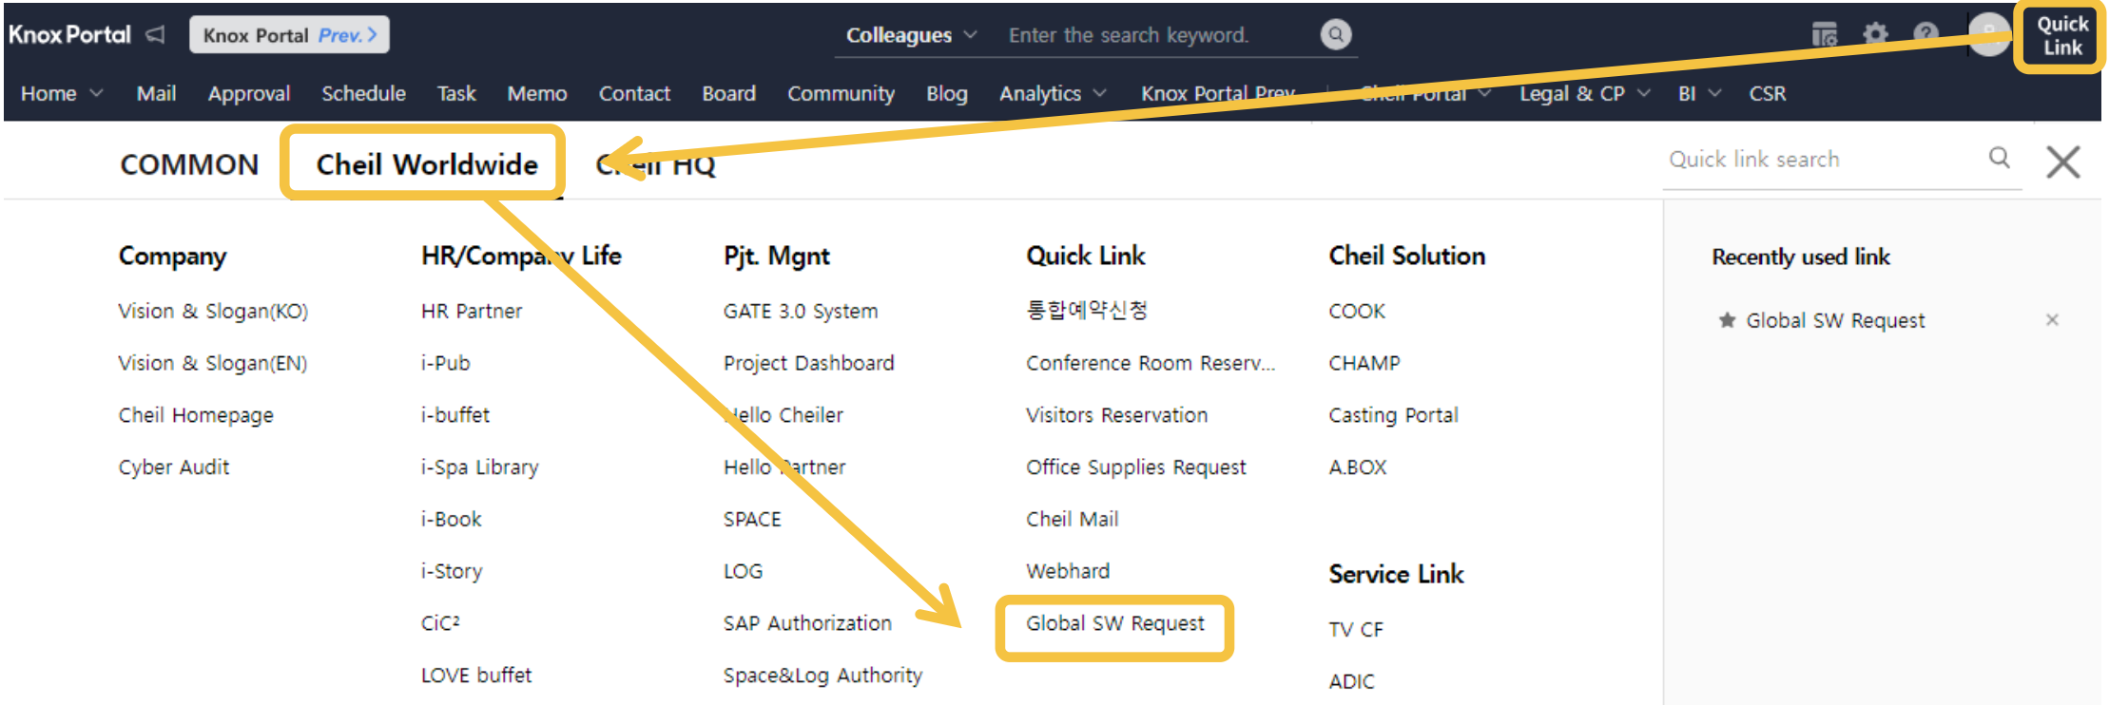This screenshot has height=705, width=2109.
Task: Open Global SW Request under Quick Link column
Action: [1114, 624]
